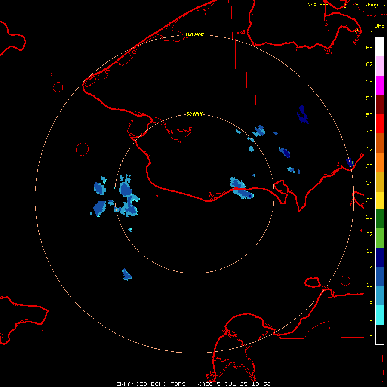Select the 10 legend value
The image size is (387, 387).
(x=369, y=285)
